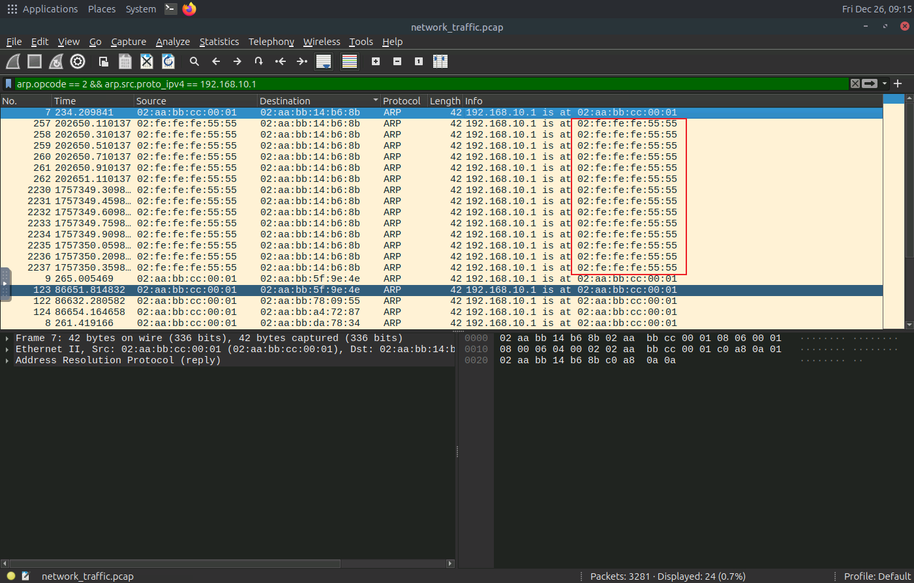The height and width of the screenshot is (583, 914).
Task: Clear the display filter with X button
Action: click(x=855, y=83)
